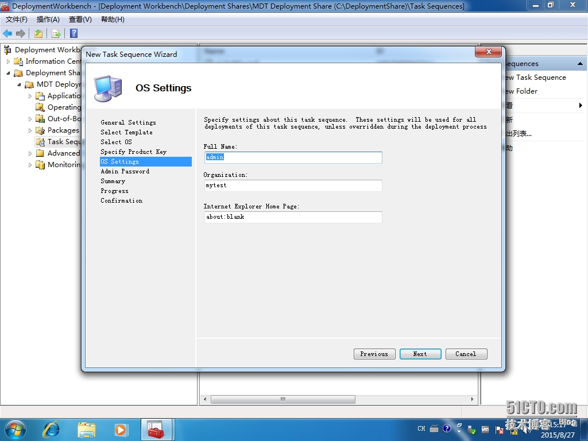Collapse the Task Sequences actions pane header
This screenshot has width=588, height=441.
click(x=580, y=63)
